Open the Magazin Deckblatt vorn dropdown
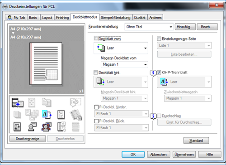226x165 pixels. coord(124,64)
